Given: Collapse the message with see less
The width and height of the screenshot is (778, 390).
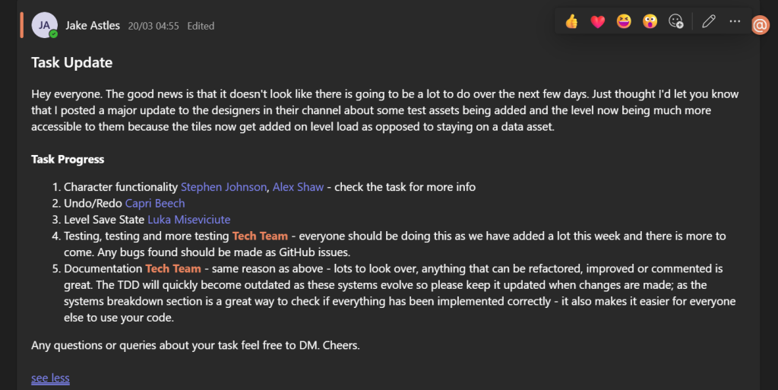Looking at the screenshot, I should (x=50, y=378).
